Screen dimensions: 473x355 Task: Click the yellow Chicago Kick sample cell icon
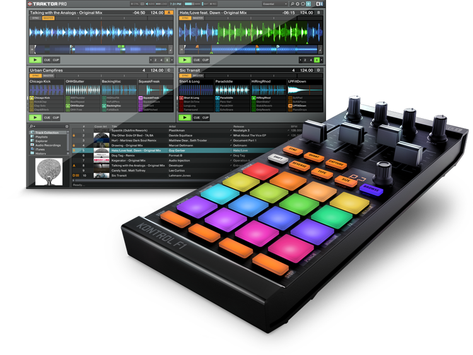(32, 98)
